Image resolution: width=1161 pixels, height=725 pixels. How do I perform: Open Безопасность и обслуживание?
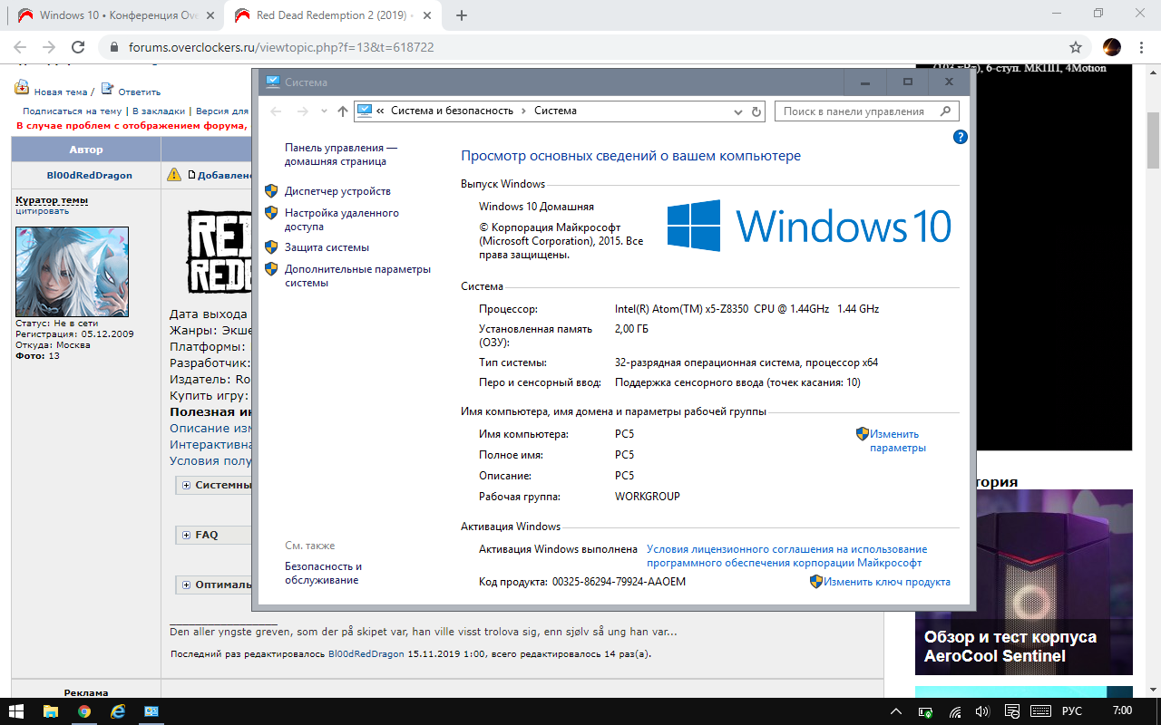[x=323, y=573]
